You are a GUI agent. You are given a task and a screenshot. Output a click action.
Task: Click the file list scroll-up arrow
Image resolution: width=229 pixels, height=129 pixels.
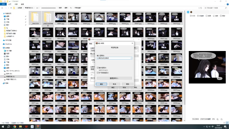184,11
